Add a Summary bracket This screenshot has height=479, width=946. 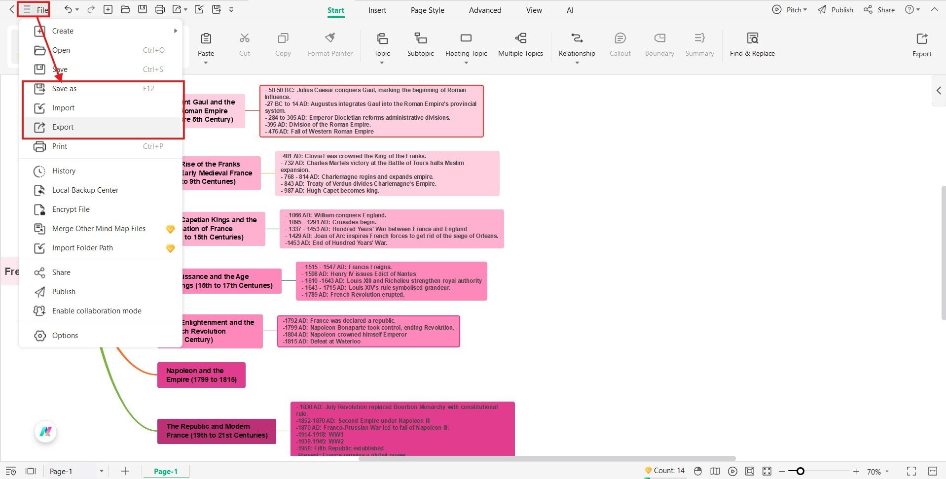699,44
